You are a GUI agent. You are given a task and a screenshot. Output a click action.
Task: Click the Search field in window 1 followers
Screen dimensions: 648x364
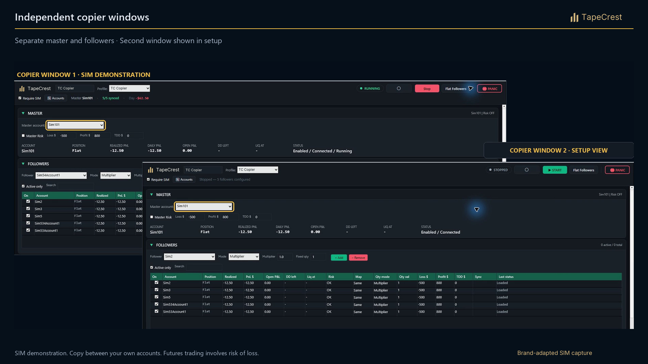click(x=76, y=186)
